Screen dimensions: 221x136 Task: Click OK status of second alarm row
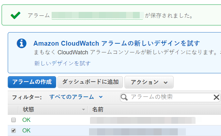pyautogui.click(x=26, y=131)
